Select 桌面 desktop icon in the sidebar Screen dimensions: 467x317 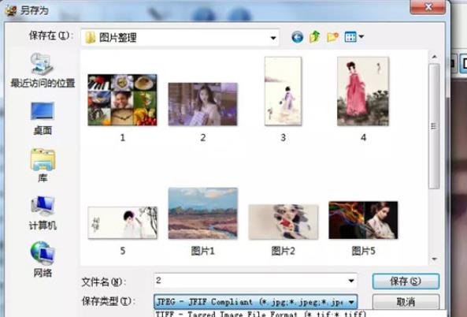[x=43, y=118]
